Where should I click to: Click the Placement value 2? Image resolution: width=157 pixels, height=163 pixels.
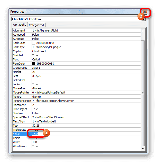point(33,105)
